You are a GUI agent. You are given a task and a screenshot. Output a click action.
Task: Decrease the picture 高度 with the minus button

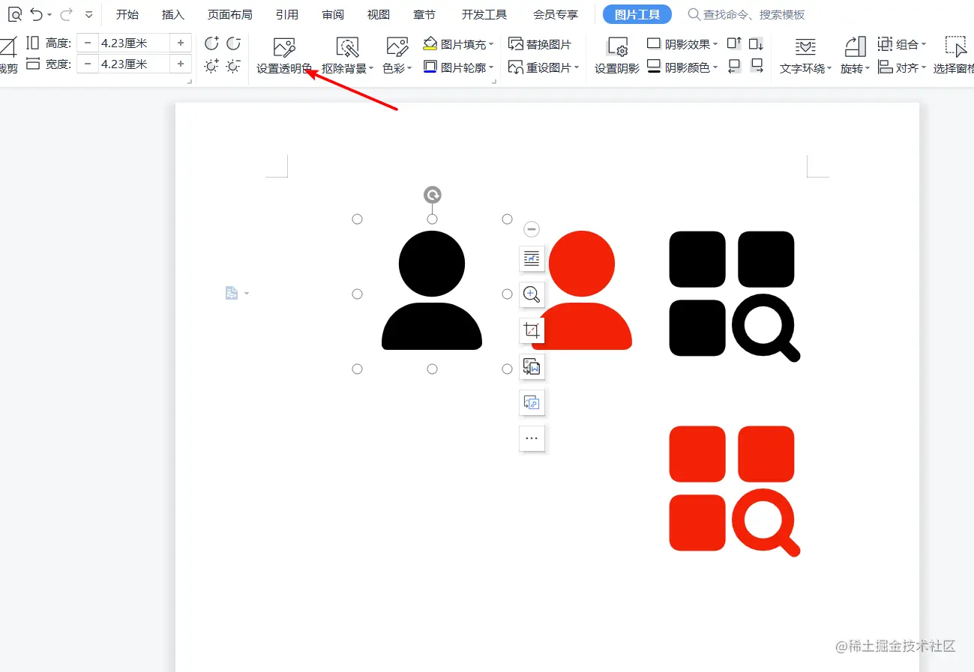(88, 43)
